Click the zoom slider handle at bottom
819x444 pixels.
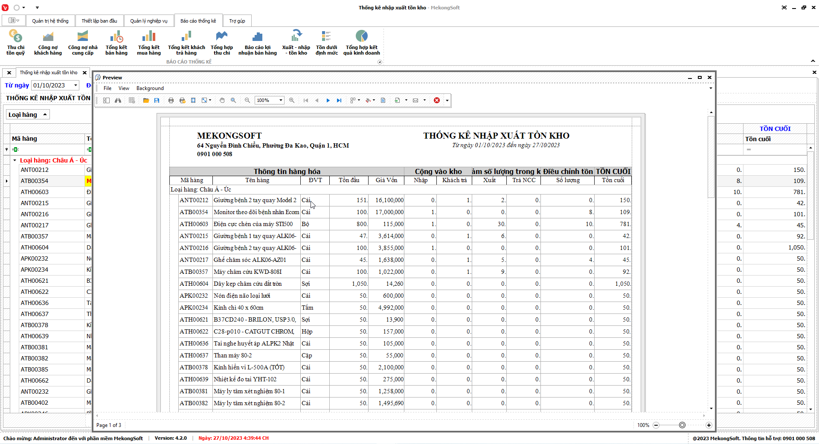point(682,425)
